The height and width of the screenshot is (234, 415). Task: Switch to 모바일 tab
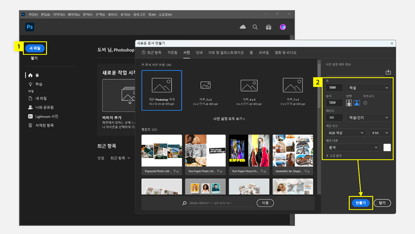point(263,53)
